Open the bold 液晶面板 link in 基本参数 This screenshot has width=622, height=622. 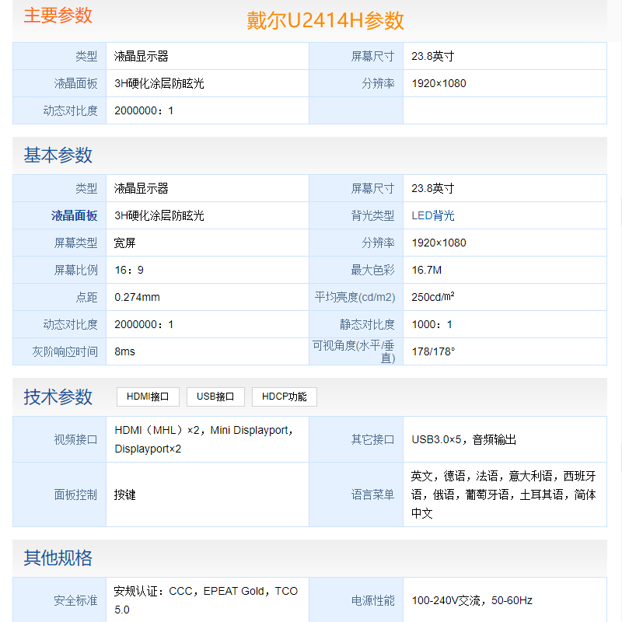pos(75,215)
